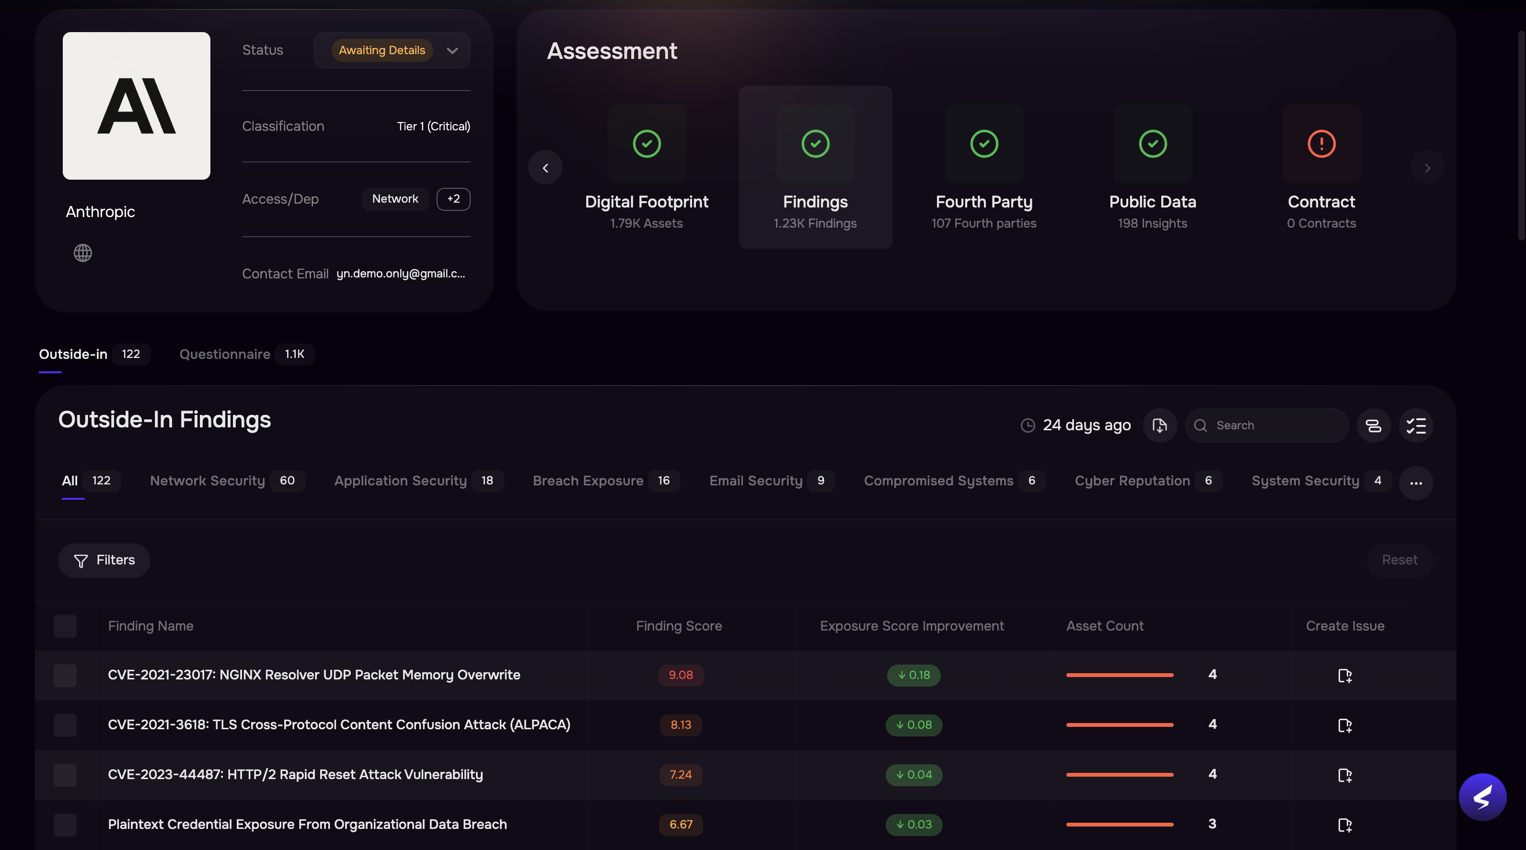Click the checklist view icon in findings header
This screenshot has height=850, width=1526.
1416,425
